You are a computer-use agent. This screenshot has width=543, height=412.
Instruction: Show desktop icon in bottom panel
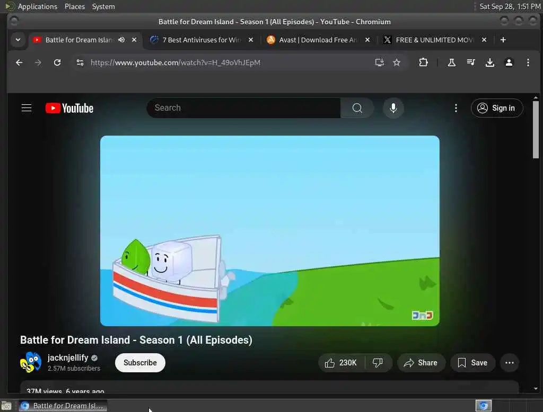click(x=6, y=406)
